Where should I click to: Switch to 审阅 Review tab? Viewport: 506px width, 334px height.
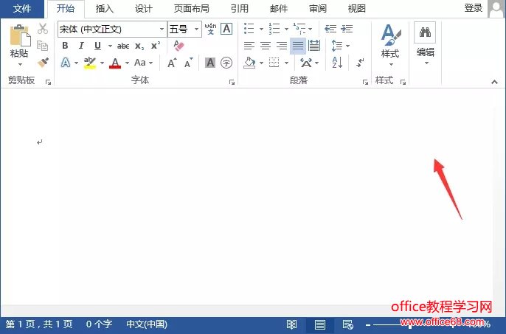(318, 8)
